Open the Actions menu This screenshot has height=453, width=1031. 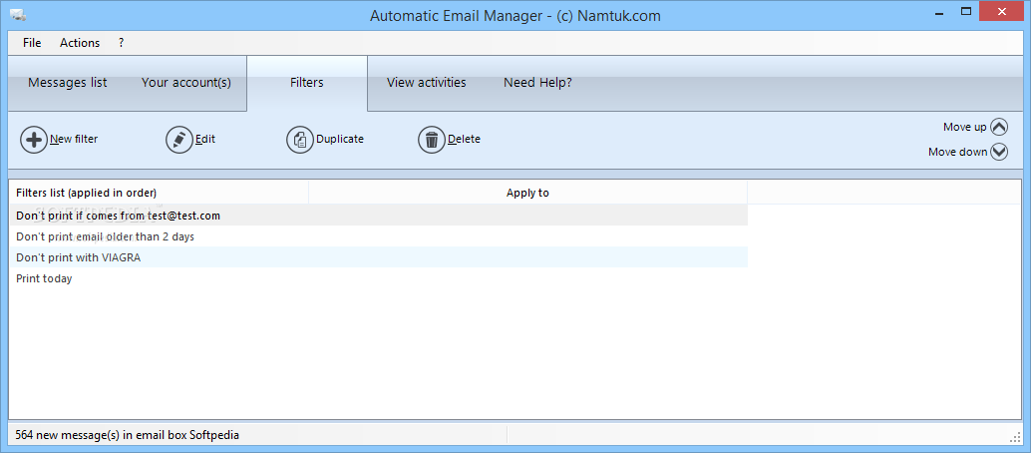click(x=80, y=43)
